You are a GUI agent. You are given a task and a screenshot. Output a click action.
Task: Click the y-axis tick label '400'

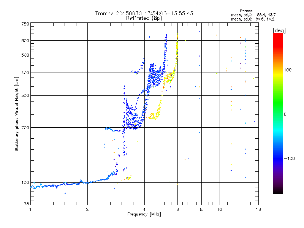coord(25,73)
